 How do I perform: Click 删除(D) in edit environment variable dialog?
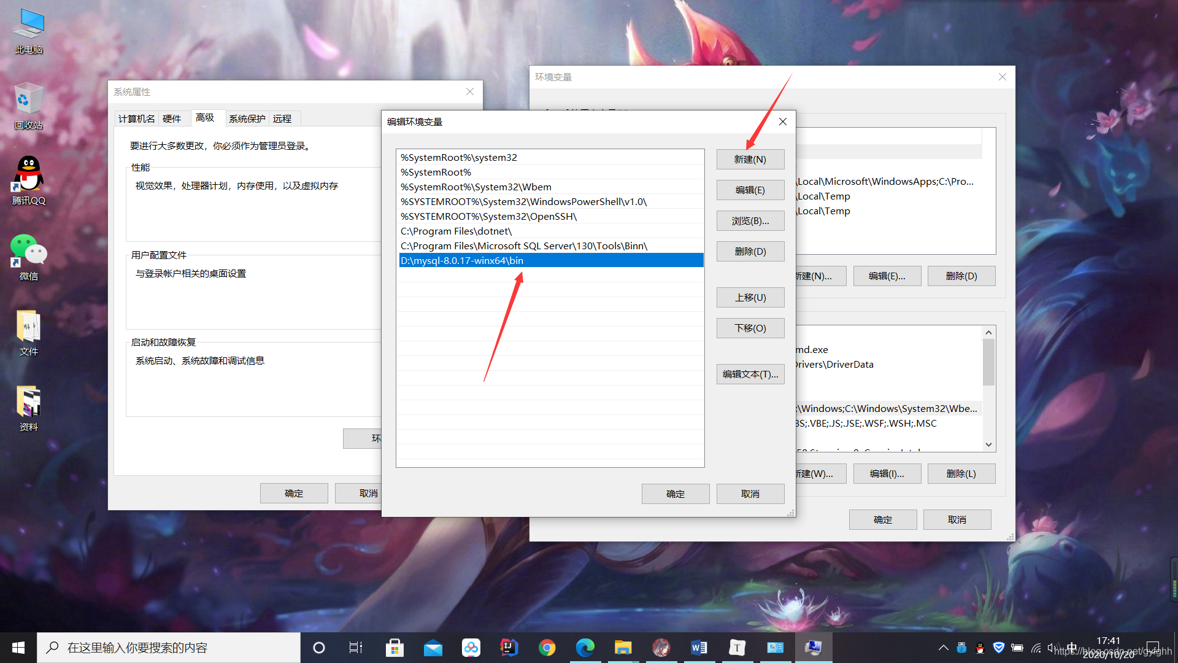tap(750, 252)
